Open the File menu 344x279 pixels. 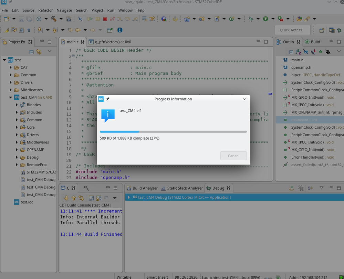click(x=4, y=10)
